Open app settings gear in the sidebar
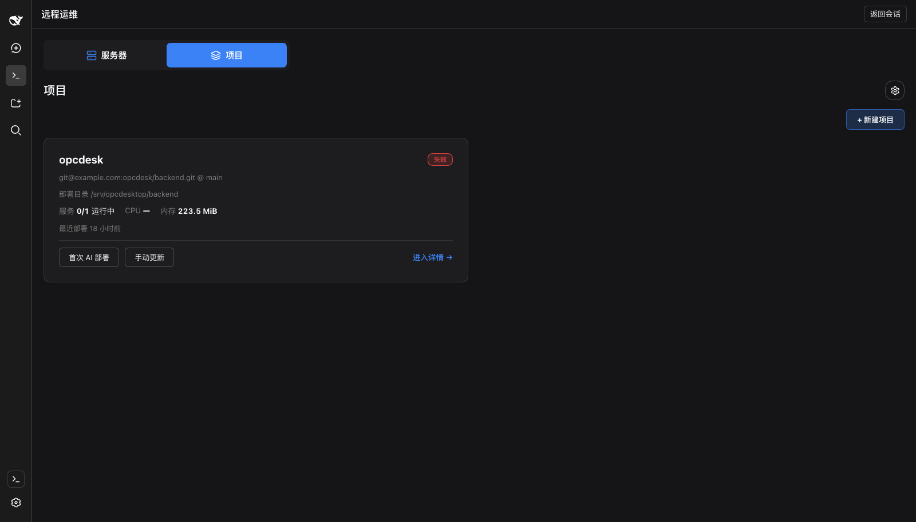 [16, 503]
